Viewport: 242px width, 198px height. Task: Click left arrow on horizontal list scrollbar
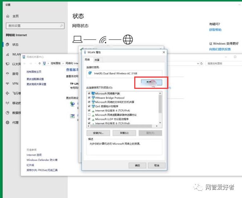(89, 126)
